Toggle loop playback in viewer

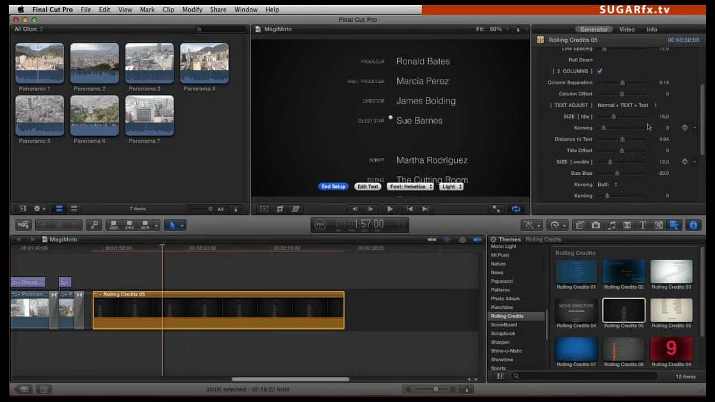pyautogui.click(x=516, y=209)
